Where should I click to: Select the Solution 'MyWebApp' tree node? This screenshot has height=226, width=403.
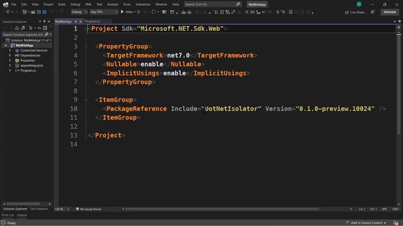tap(28, 40)
